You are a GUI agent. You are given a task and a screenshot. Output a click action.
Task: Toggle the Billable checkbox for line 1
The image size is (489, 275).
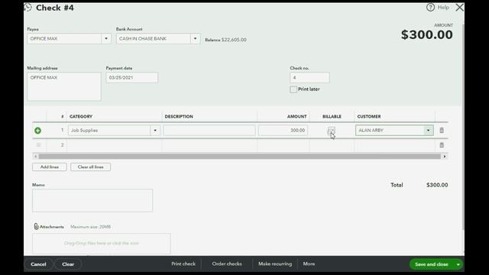click(331, 131)
